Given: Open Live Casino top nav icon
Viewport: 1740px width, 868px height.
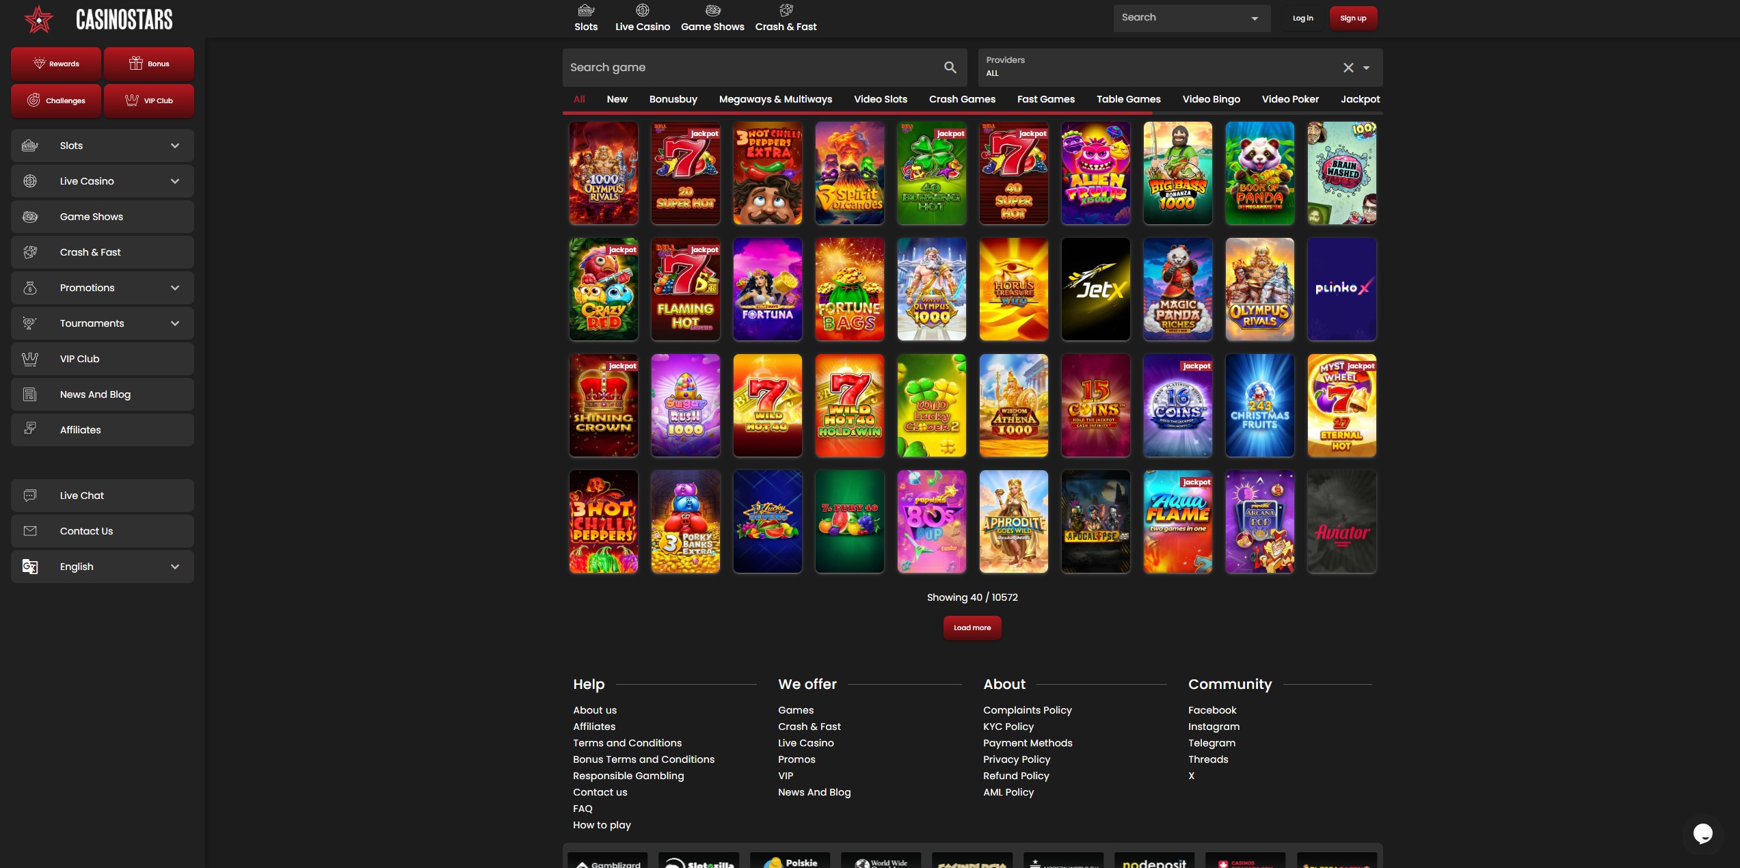Looking at the screenshot, I should (642, 10).
